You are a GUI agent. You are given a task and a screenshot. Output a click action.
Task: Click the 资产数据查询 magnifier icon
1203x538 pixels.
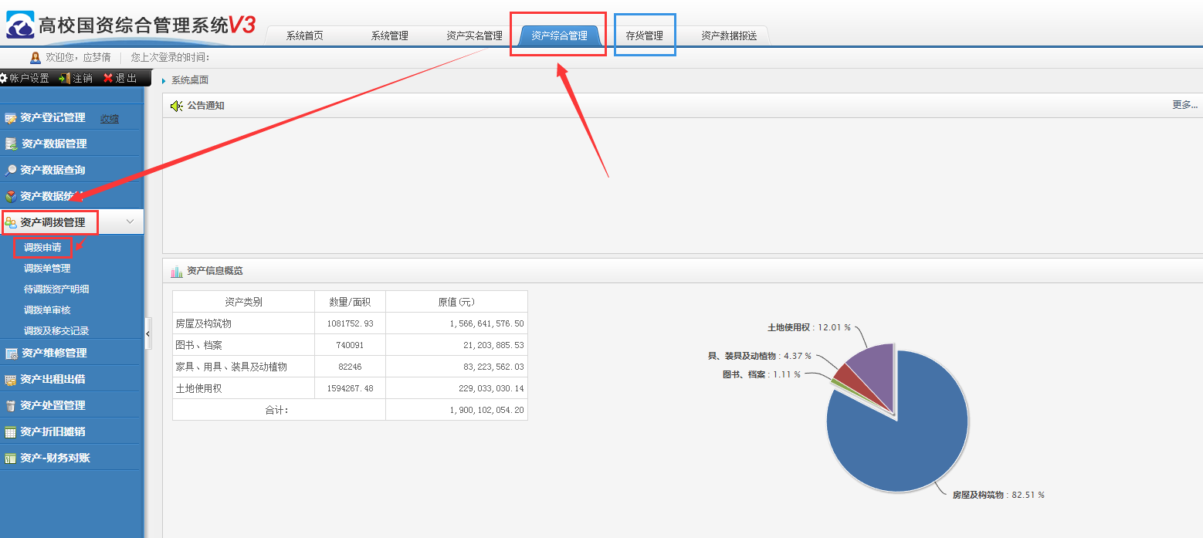[x=11, y=170]
